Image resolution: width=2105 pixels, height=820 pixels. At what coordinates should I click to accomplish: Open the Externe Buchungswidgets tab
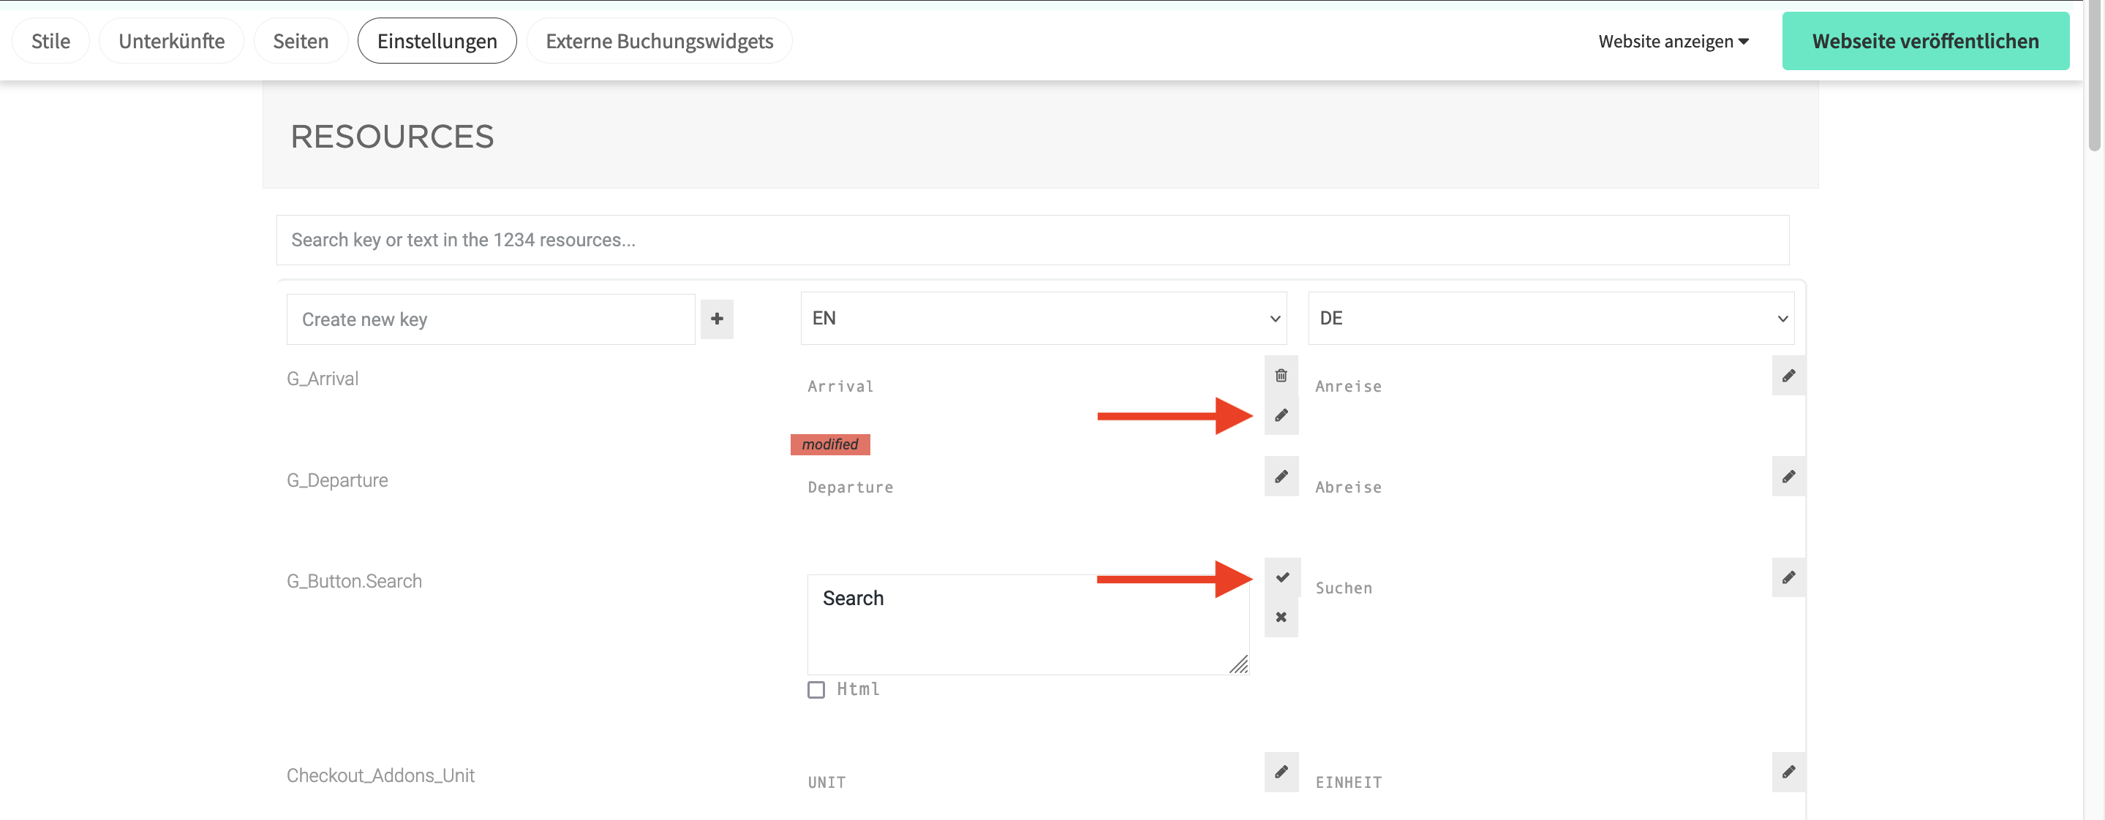[660, 41]
